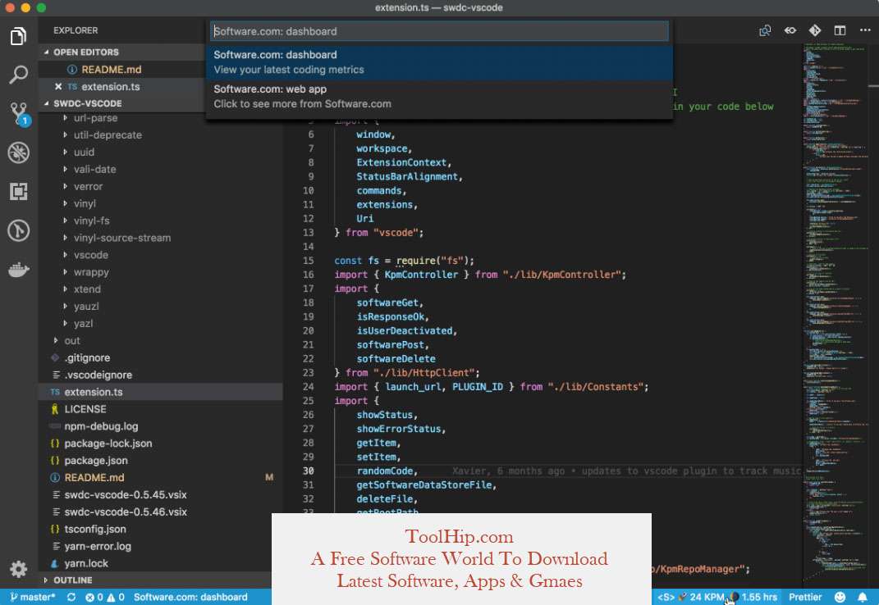Open Source Control view with badge 1
879x605 pixels.
[x=19, y=114]
